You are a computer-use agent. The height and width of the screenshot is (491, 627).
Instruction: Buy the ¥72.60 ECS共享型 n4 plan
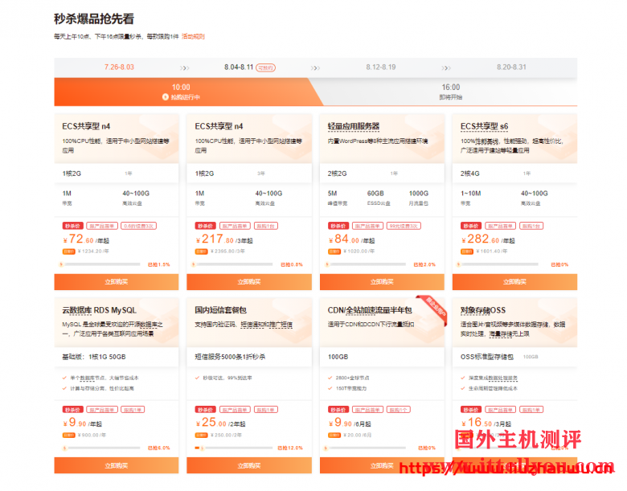[117, 282]
